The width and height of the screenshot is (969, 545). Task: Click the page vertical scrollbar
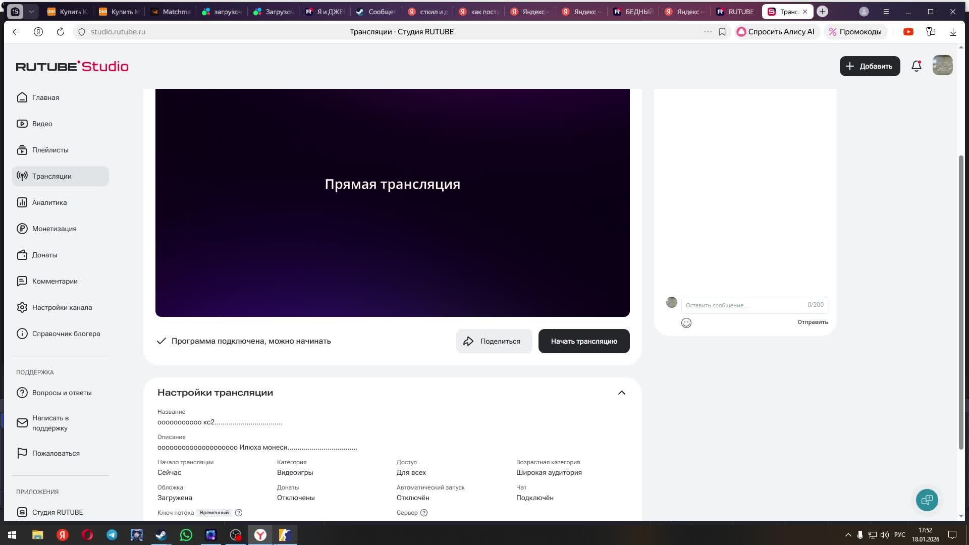click(961, 303)
